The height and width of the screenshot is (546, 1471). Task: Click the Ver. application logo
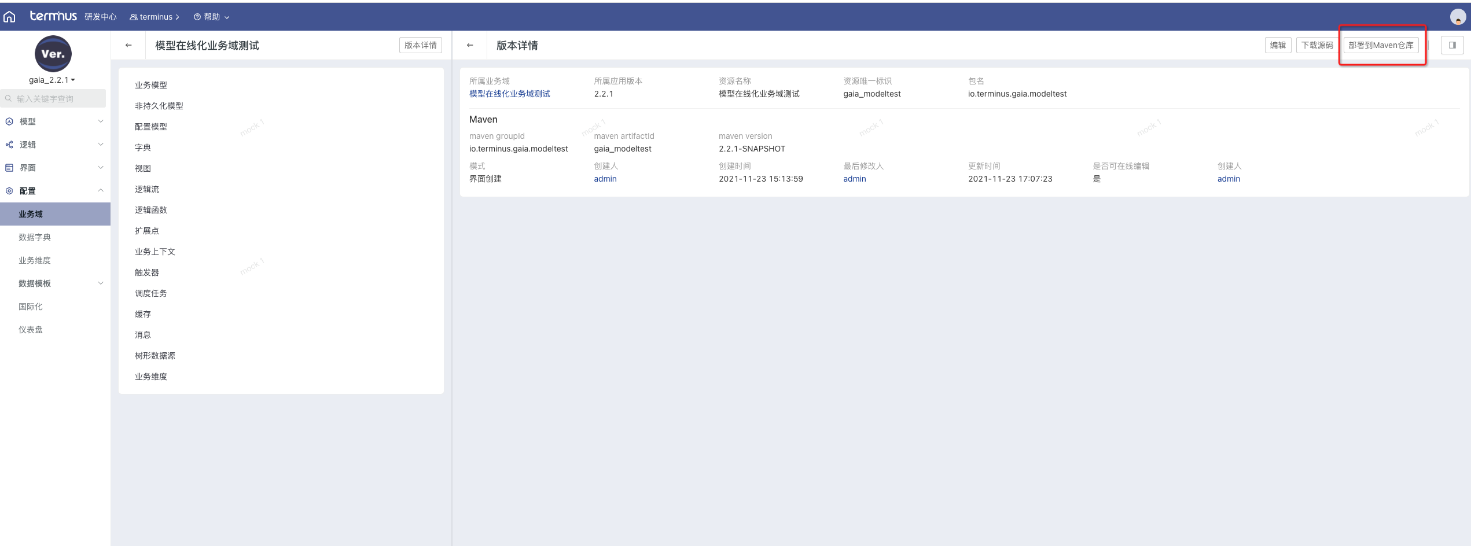tap(53, 54)
